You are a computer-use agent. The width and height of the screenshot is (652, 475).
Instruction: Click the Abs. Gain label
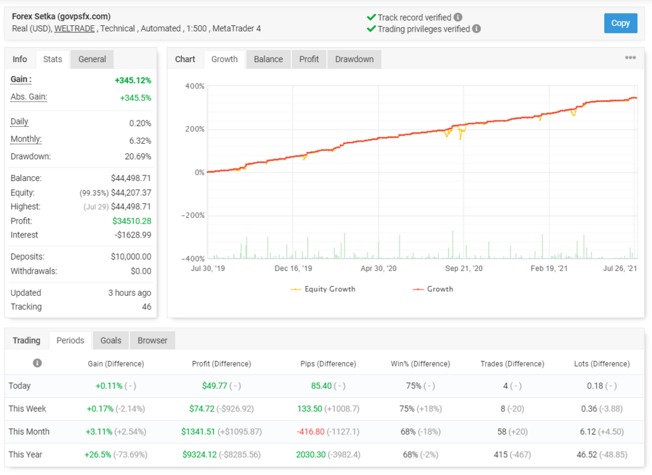click(29, 97)
